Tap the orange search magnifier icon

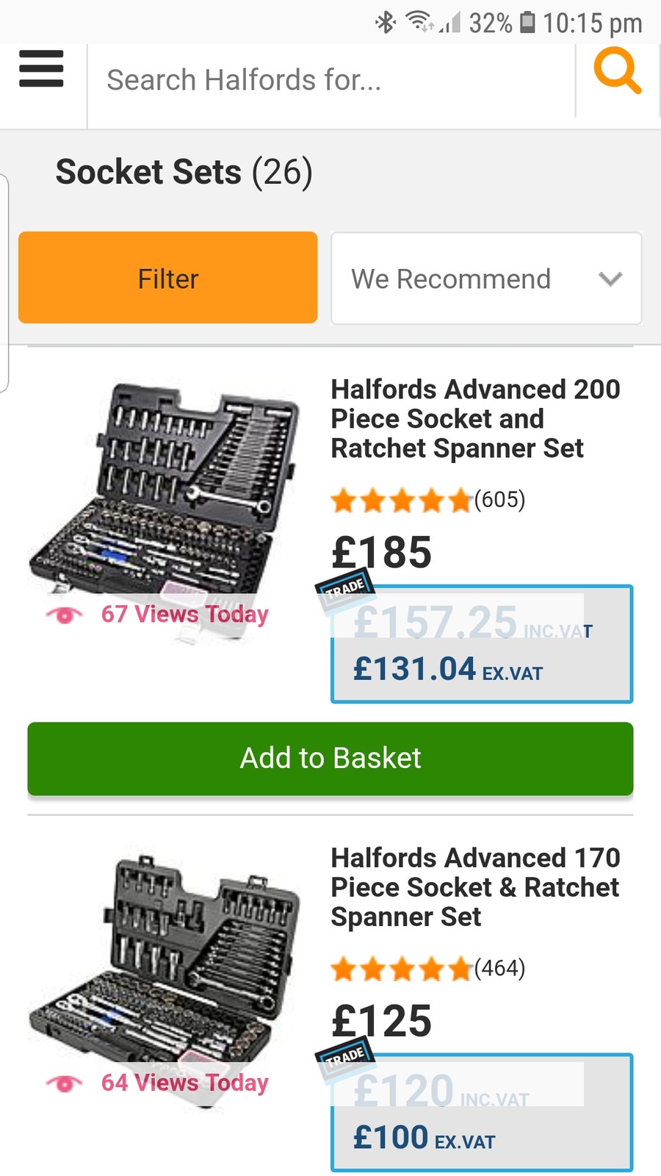[617, 71]
